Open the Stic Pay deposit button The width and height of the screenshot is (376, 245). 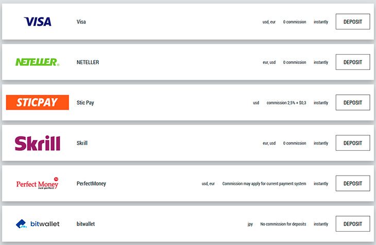point(353,102)
